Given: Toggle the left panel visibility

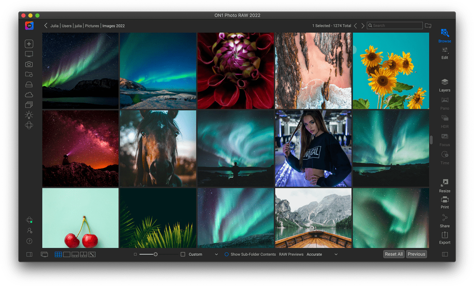Looking at the screenshot, I should 29,254.
